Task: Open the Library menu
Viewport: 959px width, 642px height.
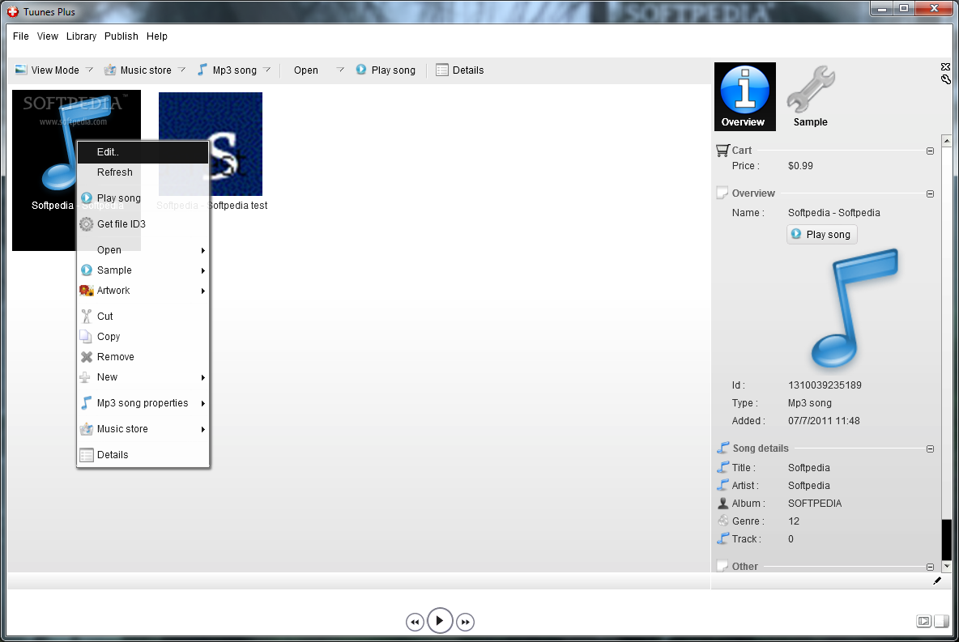Action: pyautogui.click(x=81, y=36)
